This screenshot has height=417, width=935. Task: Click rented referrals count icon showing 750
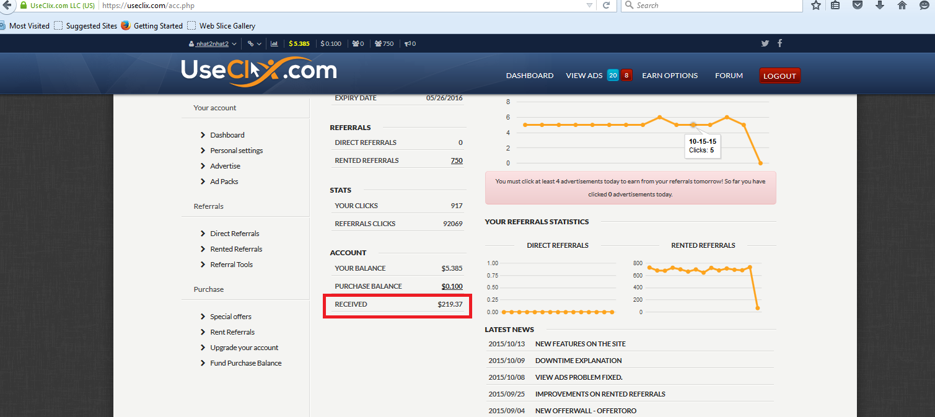pyautogui.click(x=384, y=44)
